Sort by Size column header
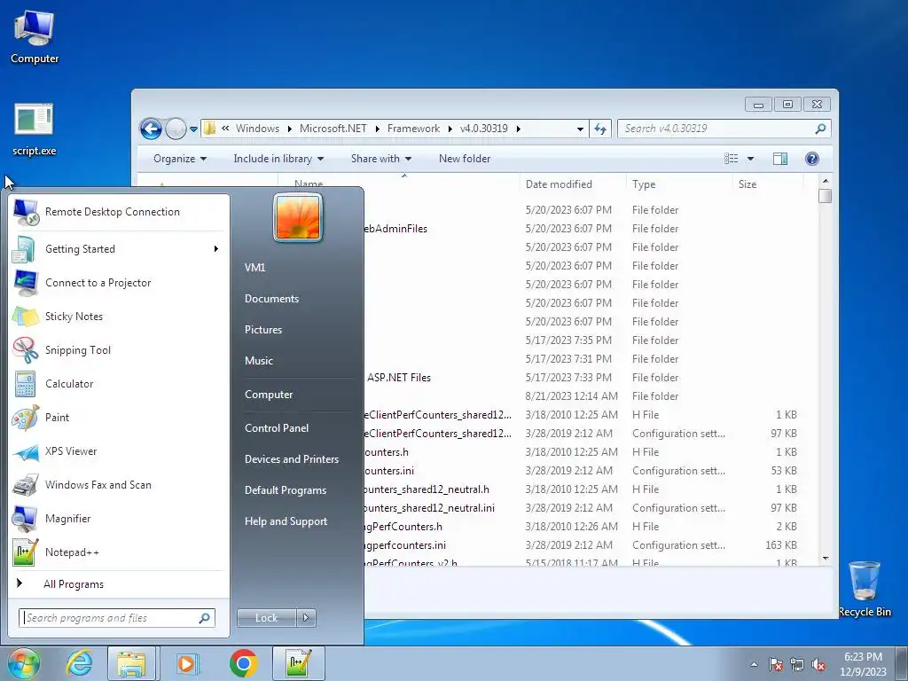Screen dimensions: 908x681 pyautogui.click(x=747, y=184)
